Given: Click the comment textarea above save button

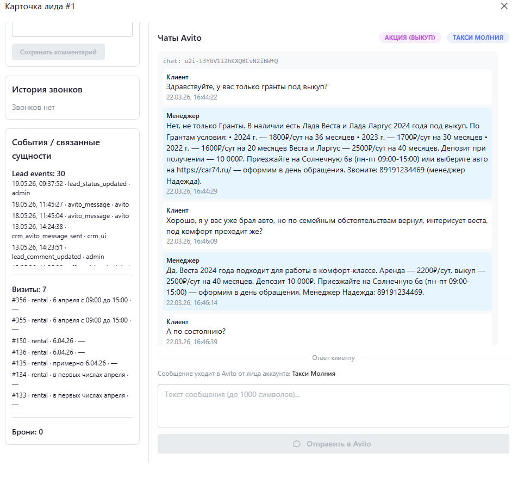Looking at the screenshot, I should pos(72,29).
